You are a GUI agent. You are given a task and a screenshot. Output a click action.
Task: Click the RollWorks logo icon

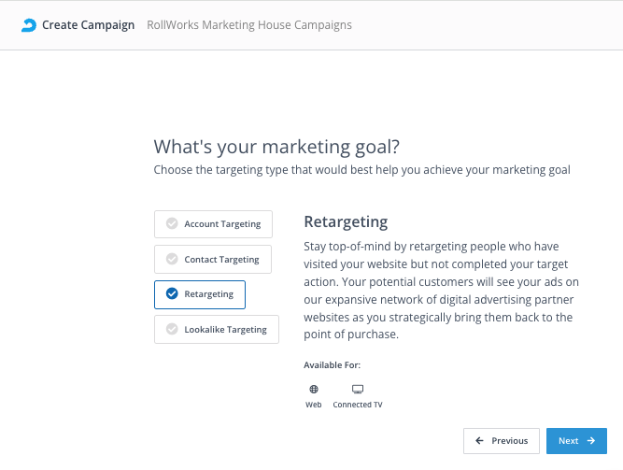(29, 25)
